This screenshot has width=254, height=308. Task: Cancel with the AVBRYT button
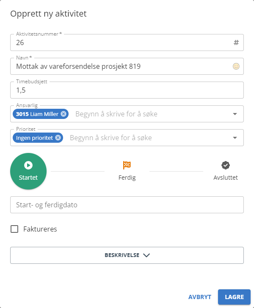click(x=200, y=297)
